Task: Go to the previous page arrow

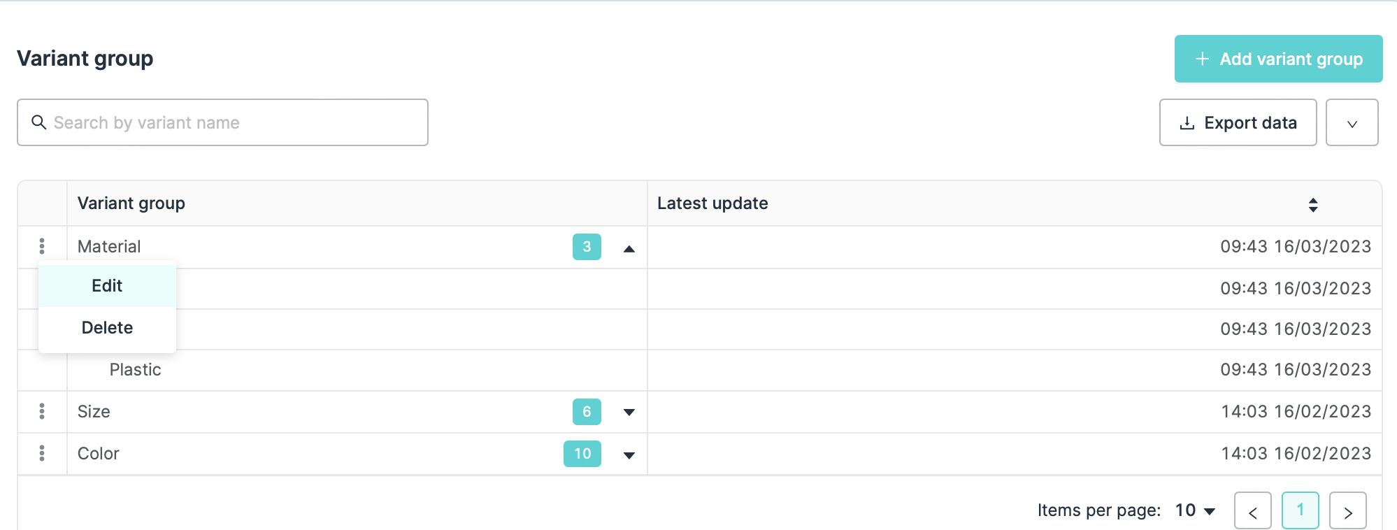Action: [x=1252, y=511]
